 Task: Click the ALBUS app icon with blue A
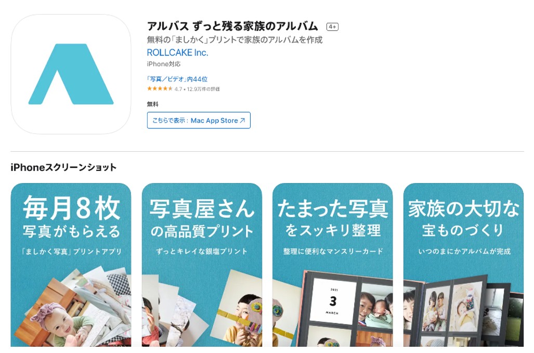point(71,74)
